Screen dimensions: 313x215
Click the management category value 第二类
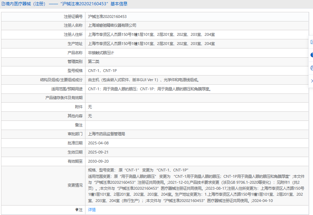94,62
